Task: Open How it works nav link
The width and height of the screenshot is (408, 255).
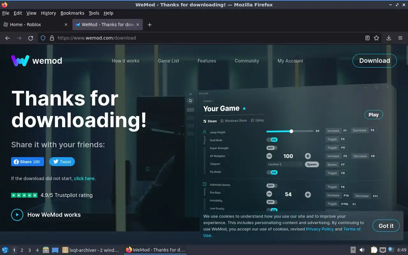Action: pos(126,61)
